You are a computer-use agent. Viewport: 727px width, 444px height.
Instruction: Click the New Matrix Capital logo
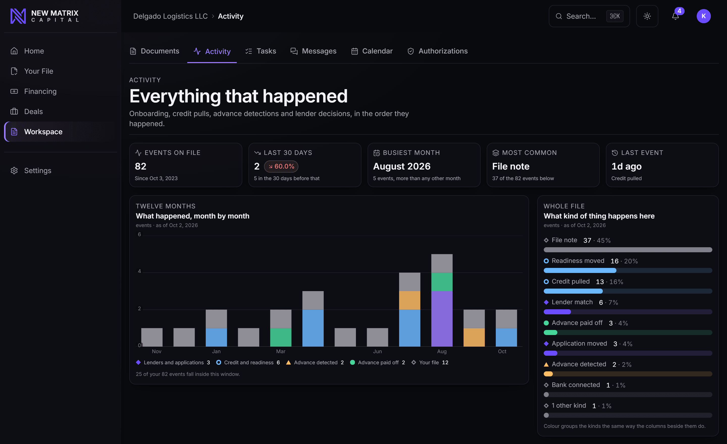[44, 16]
